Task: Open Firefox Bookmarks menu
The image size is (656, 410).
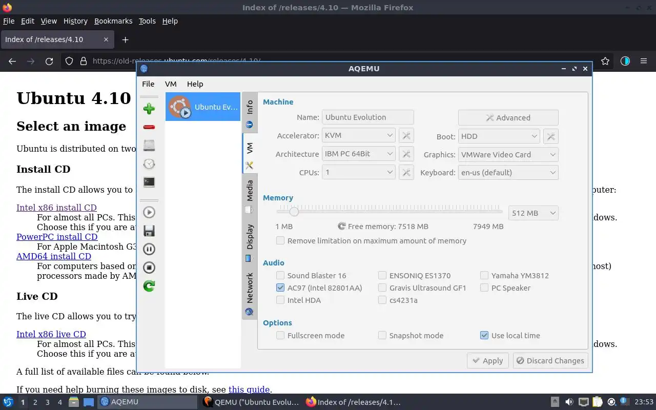Action: click(113, 21)
